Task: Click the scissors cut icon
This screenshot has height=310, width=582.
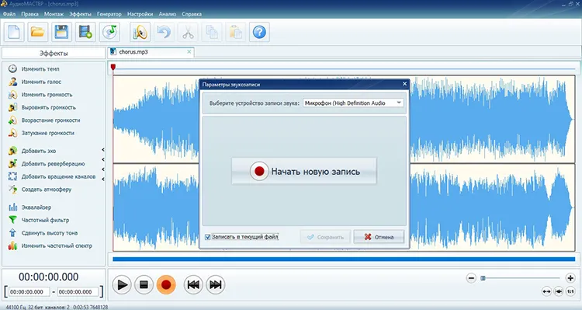Action: tap(189, 32)
